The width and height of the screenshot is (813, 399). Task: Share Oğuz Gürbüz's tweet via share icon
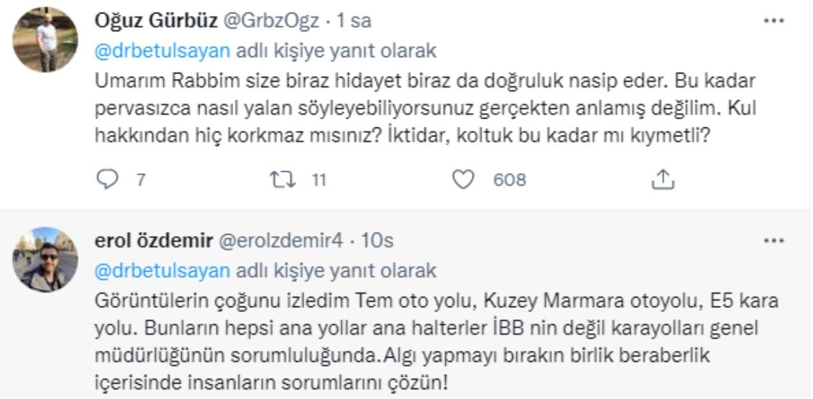coord(662,180)
